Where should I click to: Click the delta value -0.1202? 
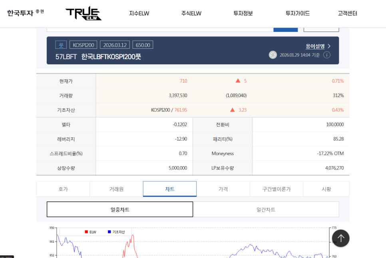click(180, 125)
